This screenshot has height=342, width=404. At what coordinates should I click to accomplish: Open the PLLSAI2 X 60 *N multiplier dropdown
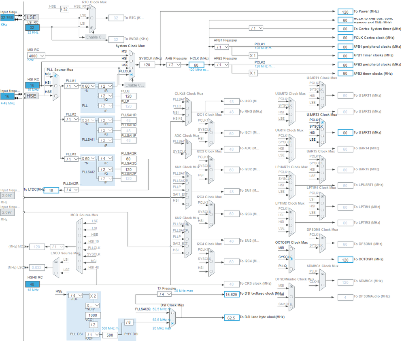pos(88,158)
